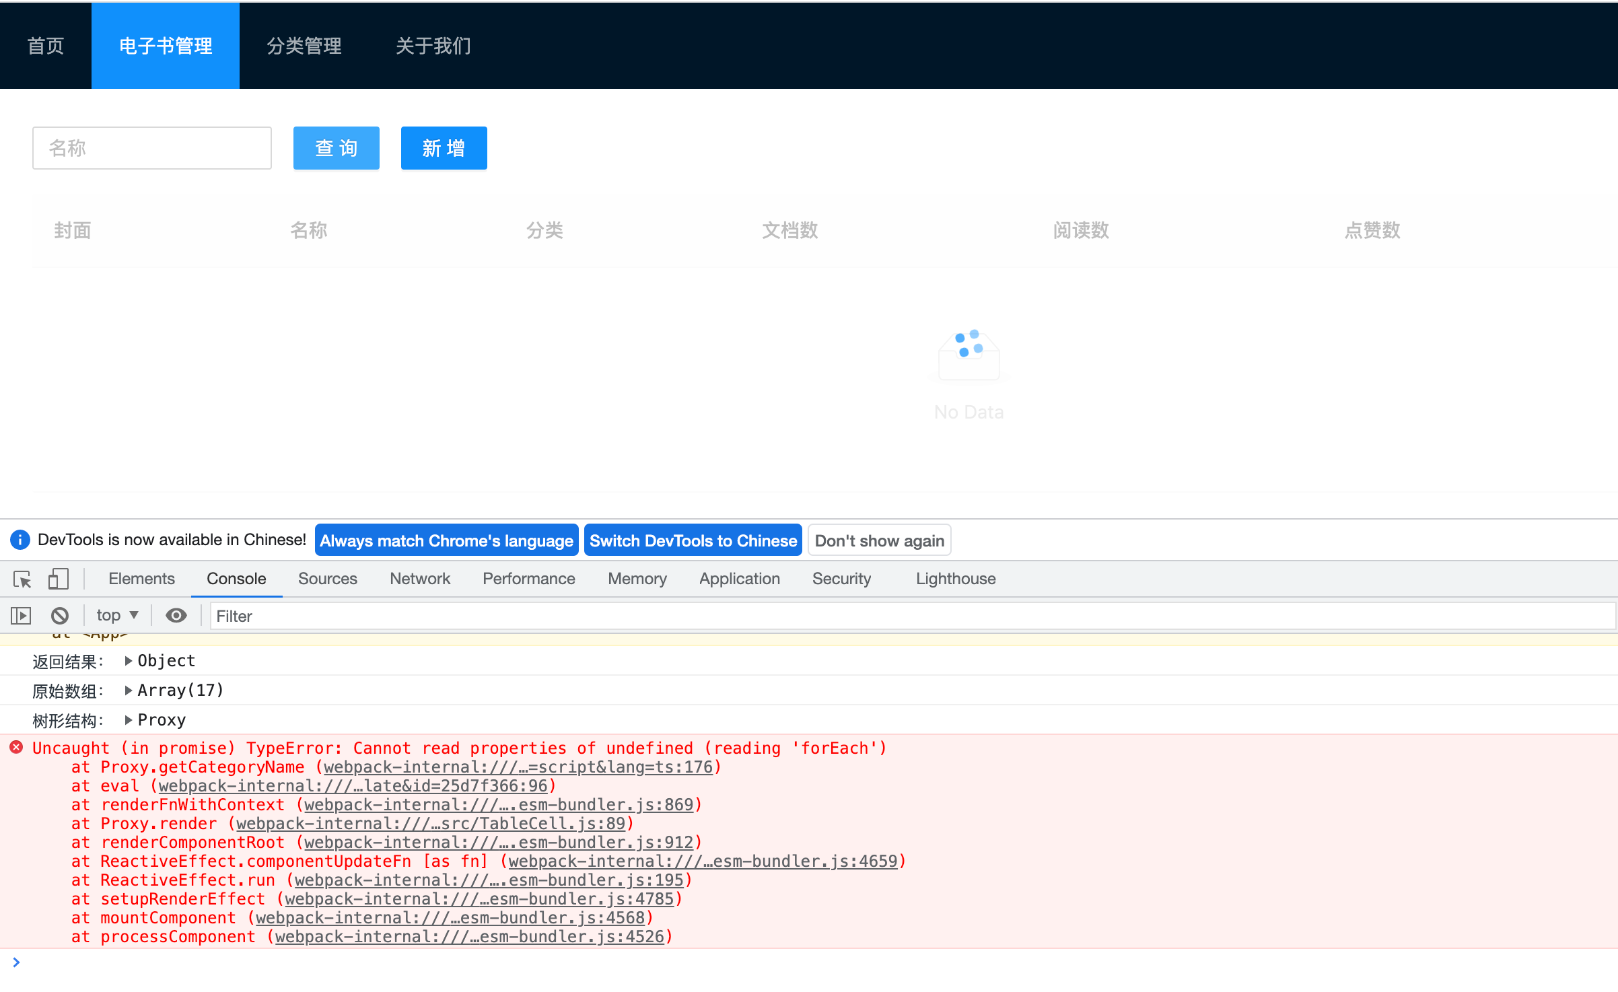Click the 新增 add button

(444, 148)
